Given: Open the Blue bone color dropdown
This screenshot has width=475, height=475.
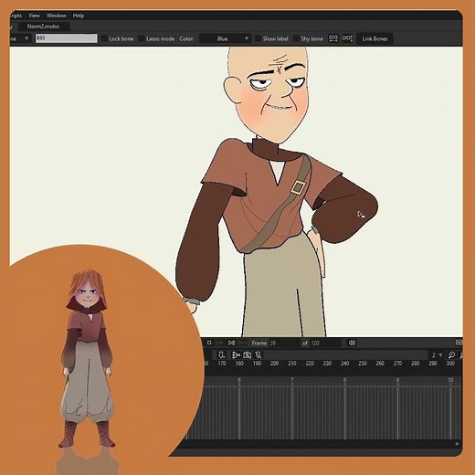Looking at the screenshot, I should click(225, 38).
